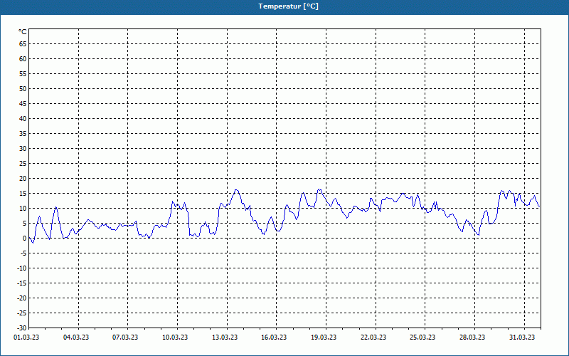Click the 13.03.23 date label
This screenshot has width=569, height=356.
coord(225,337)
